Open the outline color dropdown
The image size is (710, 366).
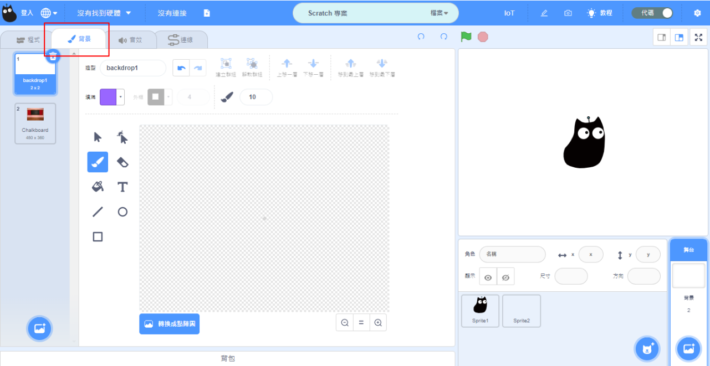click(x=168, y=97)
